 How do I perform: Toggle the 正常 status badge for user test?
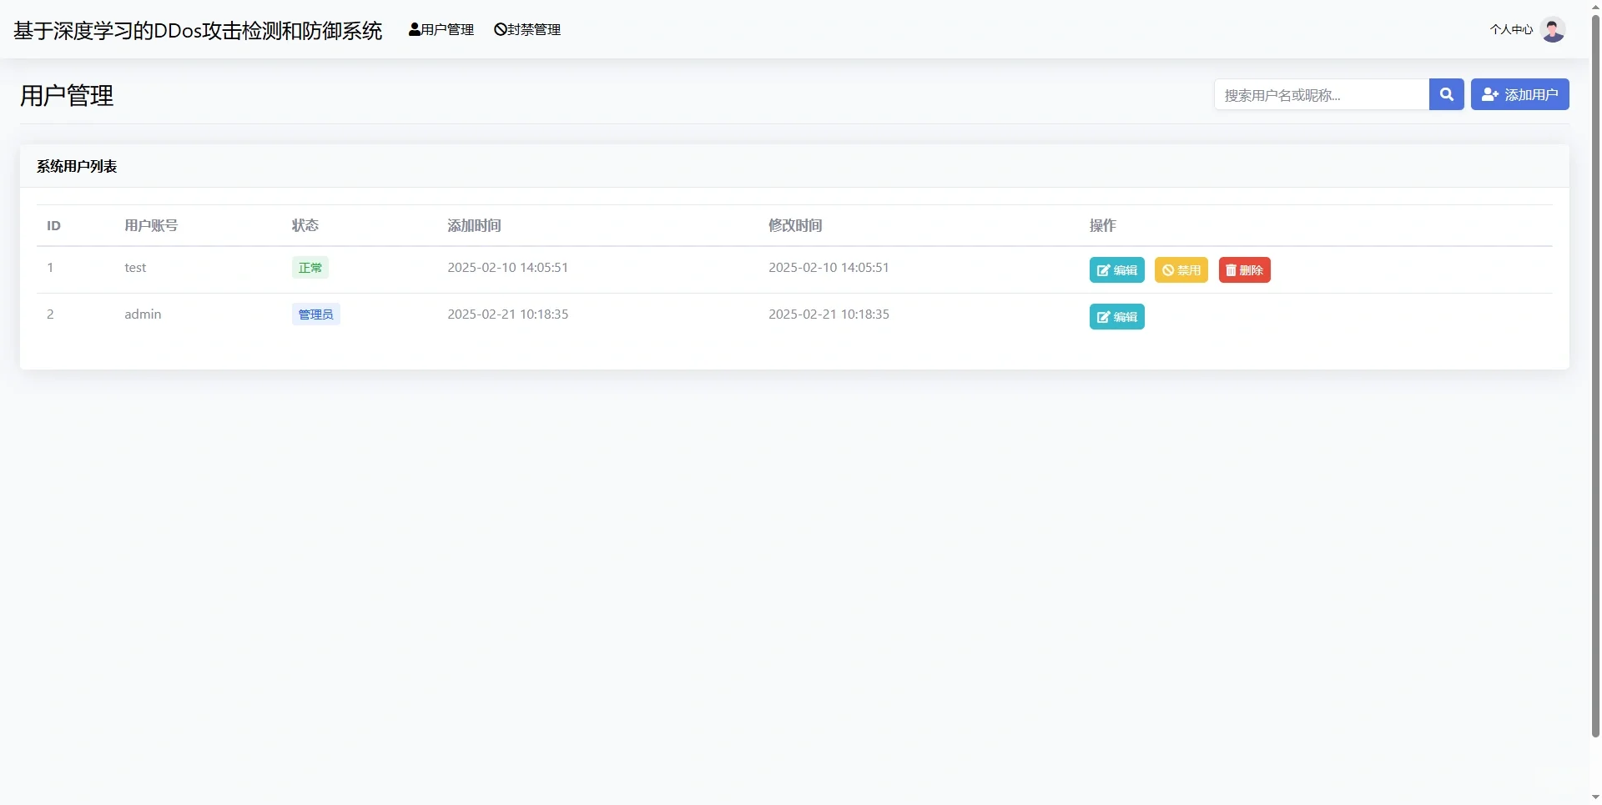310,267
